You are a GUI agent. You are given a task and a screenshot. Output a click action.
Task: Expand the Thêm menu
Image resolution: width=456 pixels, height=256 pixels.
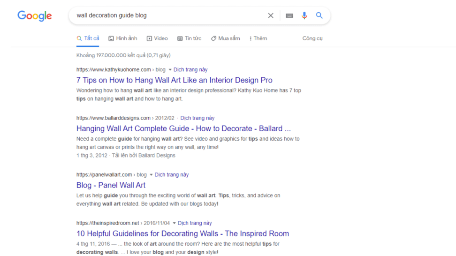point(258,38)
